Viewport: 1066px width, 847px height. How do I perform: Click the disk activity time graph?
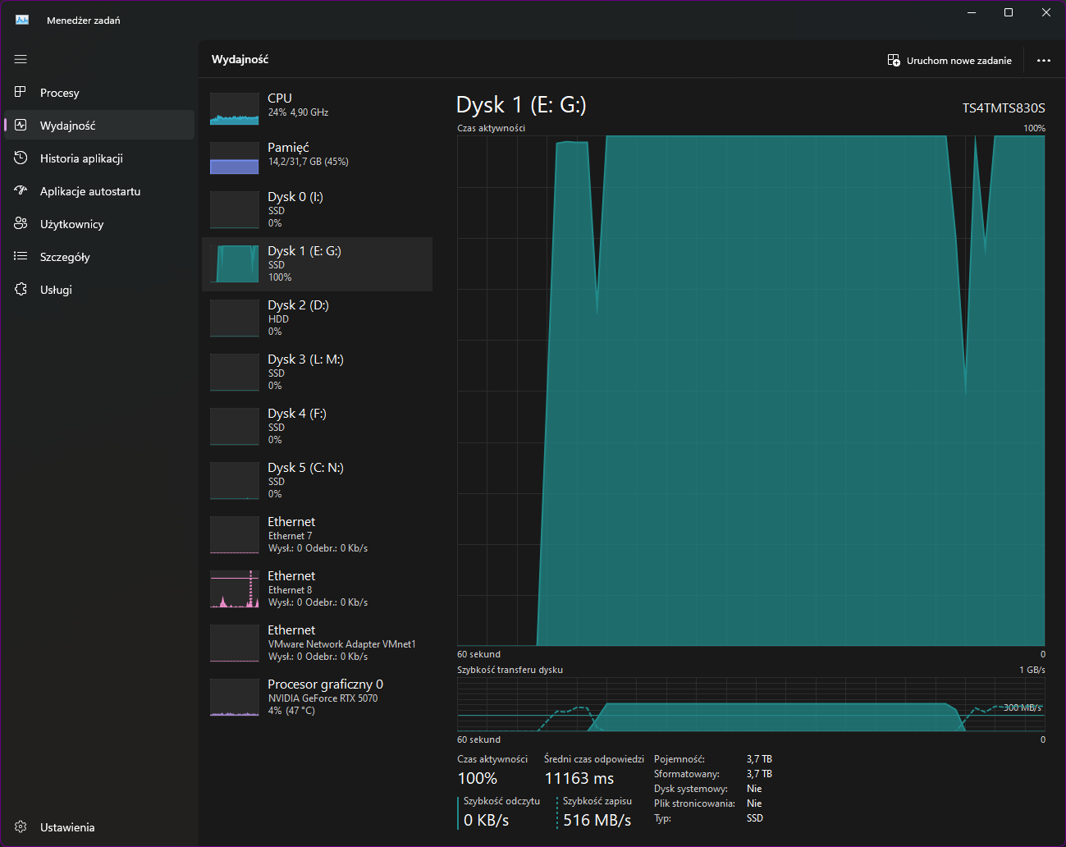[x=751, y=391]
